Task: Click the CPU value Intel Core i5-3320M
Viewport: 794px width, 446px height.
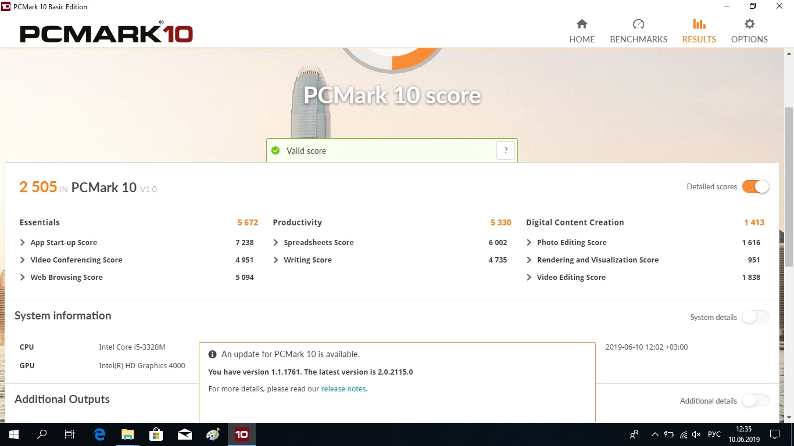Action: [x=132, y=347]
